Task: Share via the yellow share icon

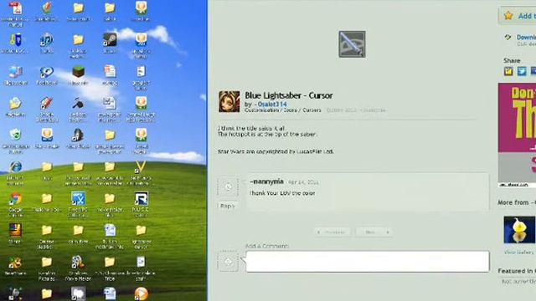Action: pyautogui.click(x=508, y=71)
